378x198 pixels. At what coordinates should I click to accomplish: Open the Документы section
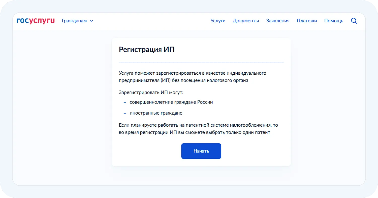pyautogui.click(x=246, y=21)
